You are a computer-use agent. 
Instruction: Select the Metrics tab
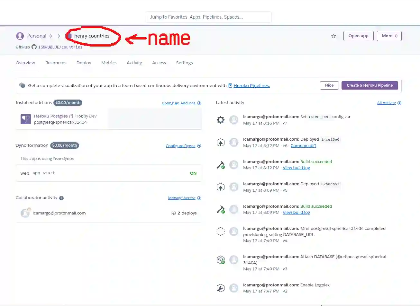[109, 63]
